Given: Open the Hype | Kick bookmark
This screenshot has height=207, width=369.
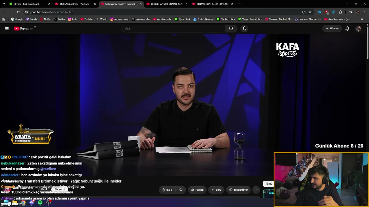Looking at the screenshot, I should coord(182,19).
